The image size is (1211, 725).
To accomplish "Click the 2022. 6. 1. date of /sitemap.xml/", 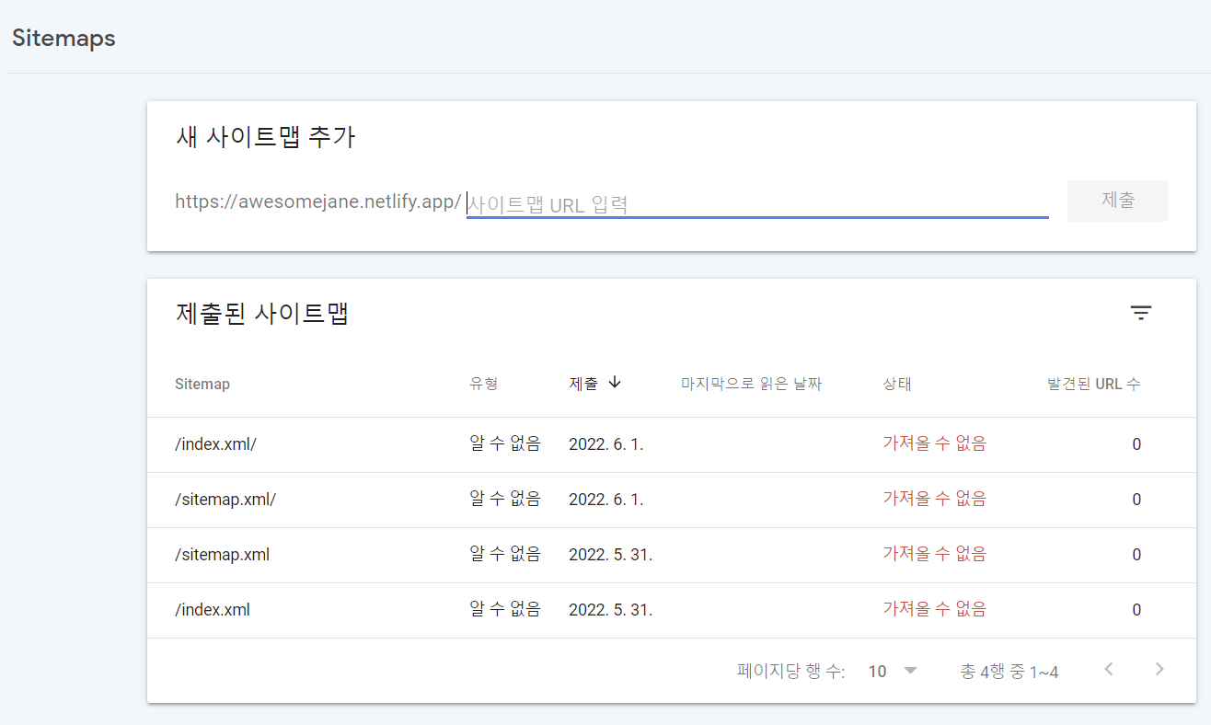I will coord(606,500).
